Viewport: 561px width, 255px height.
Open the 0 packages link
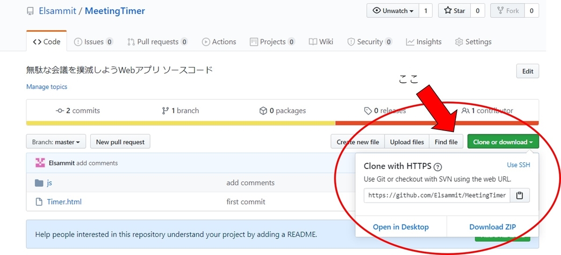click(282, 111)
